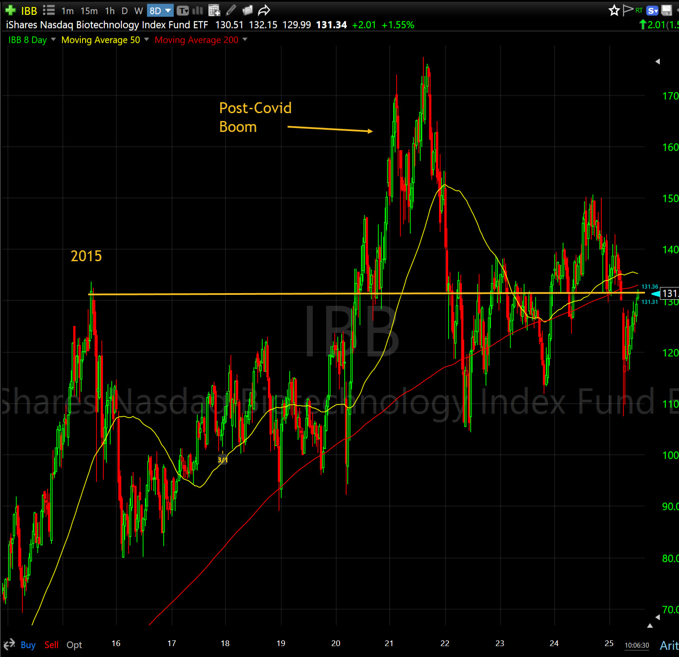679x657 pixels.
Task: Toggle the flag marker icon
Action: (x=628, y=10)
